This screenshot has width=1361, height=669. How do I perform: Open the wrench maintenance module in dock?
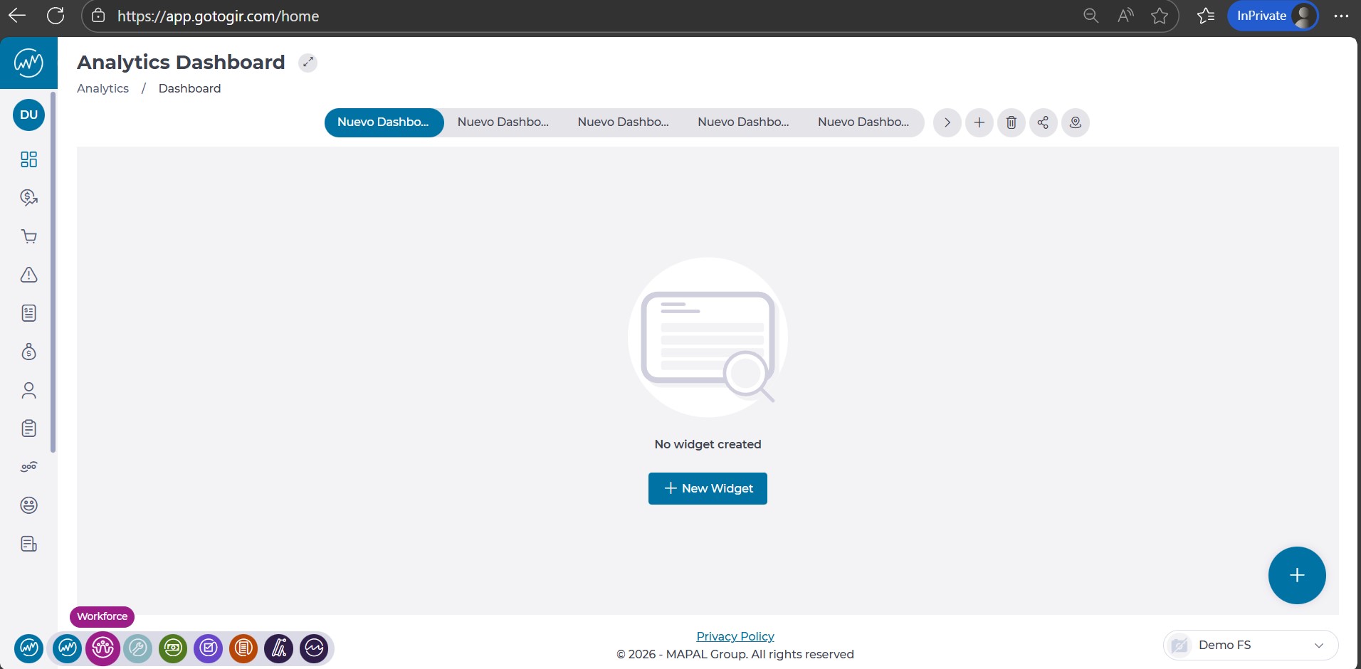[x=138, y=648]
